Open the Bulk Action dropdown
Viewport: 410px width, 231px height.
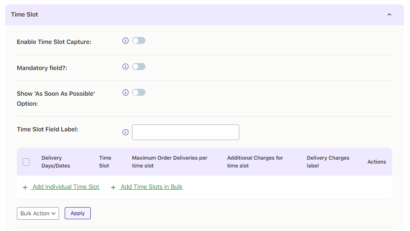coord(38,214)
